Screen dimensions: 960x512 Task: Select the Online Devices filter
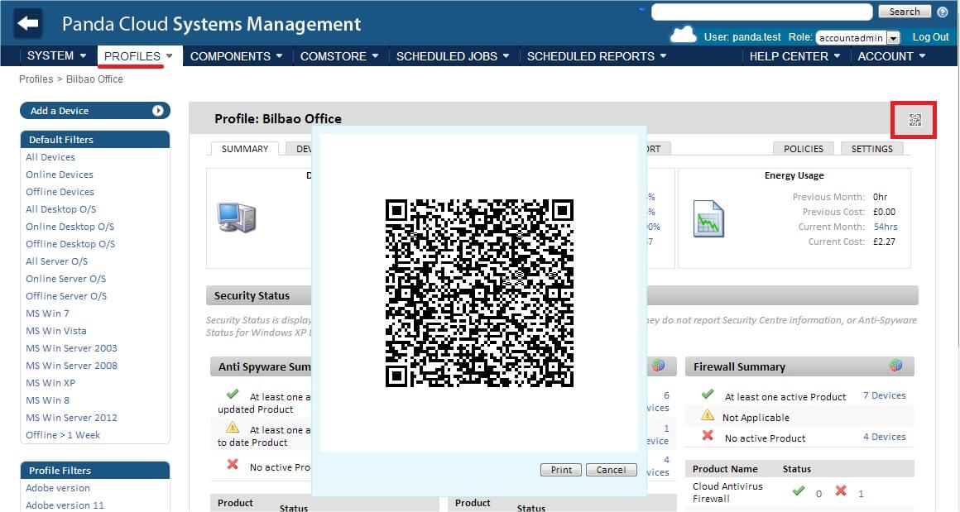[x=60, y=175]
